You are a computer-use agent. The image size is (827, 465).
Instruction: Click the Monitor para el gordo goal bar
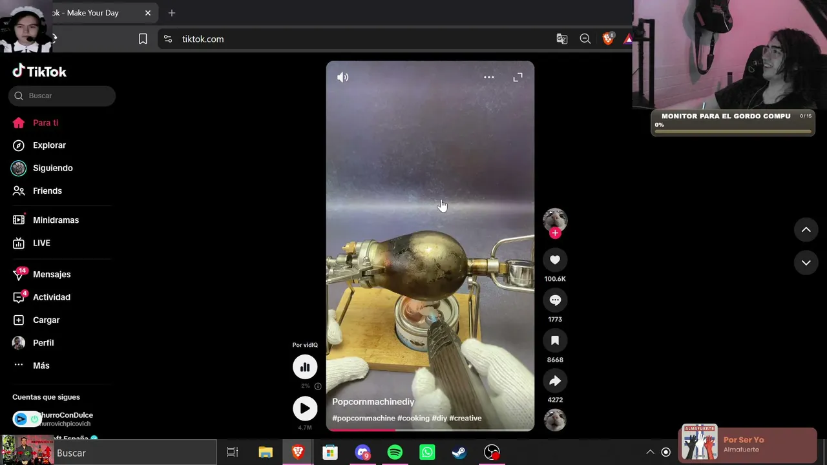tap(733, 123)
